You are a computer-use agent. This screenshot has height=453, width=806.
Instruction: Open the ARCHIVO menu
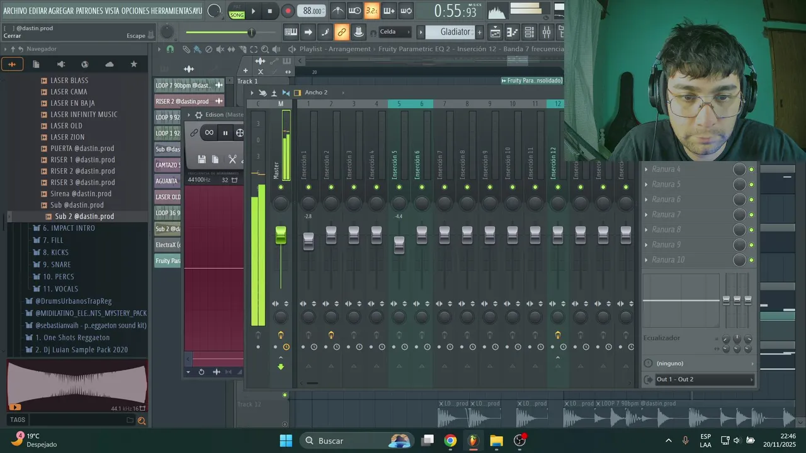16,11
